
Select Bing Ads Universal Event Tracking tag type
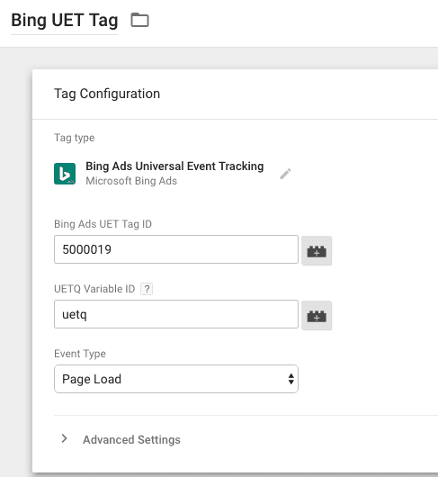click(174, 166)
